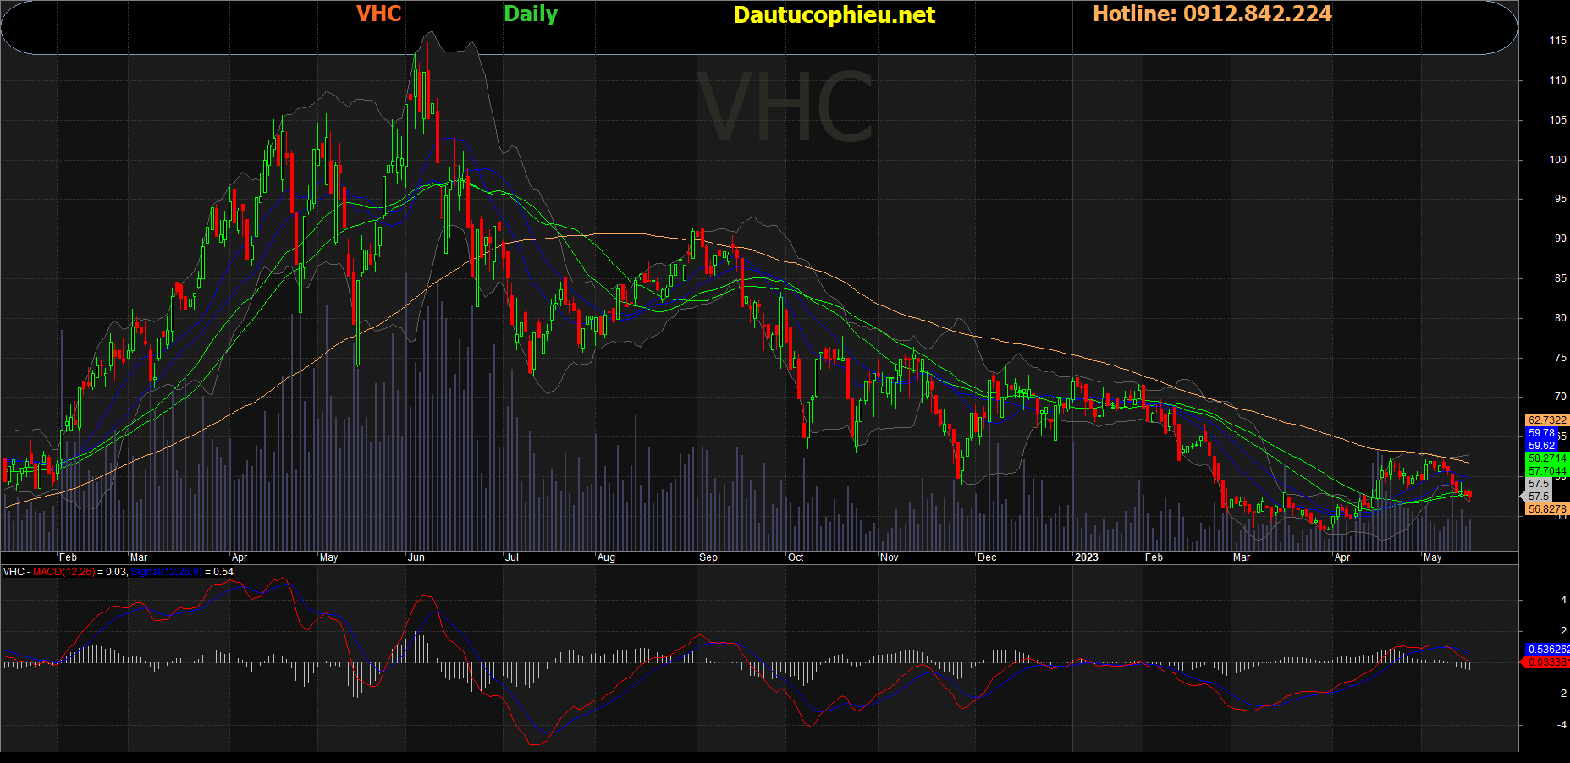The height and width of the screenshot is (763, 1570).
Task: Click the 100 level on price axis
Action: coord(1557,160)
